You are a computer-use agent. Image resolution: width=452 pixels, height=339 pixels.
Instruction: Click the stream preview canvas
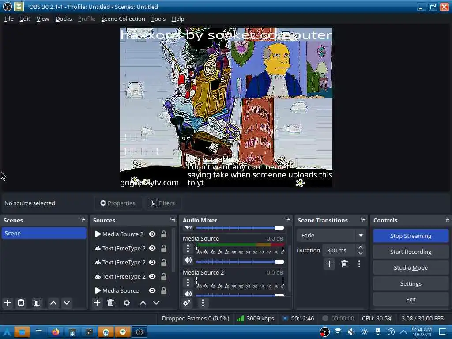point(226,107)
